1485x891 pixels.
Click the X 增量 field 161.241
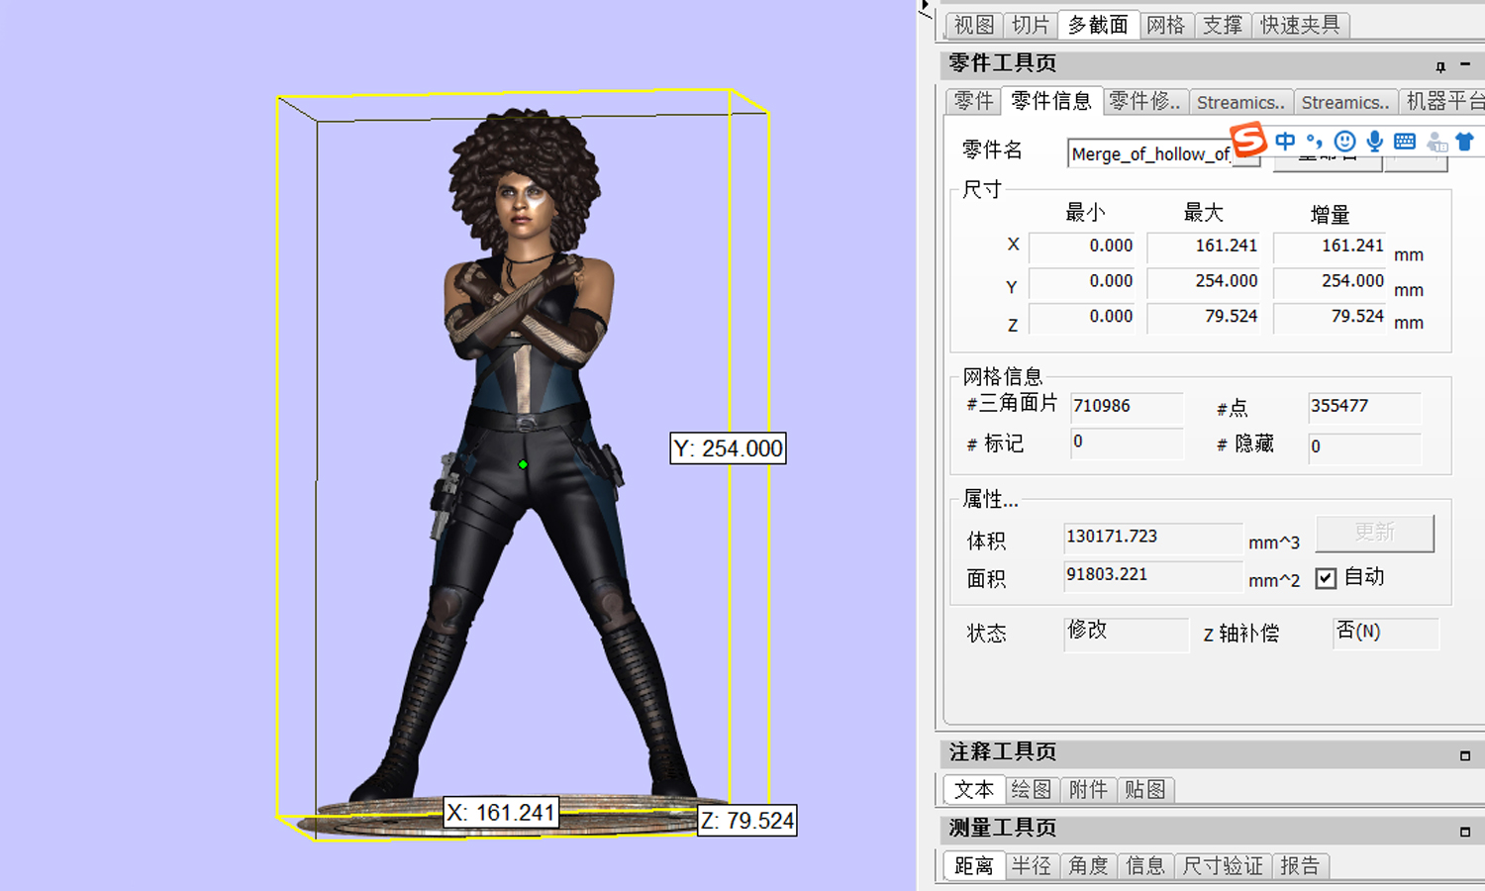[x=1331, y=247]
